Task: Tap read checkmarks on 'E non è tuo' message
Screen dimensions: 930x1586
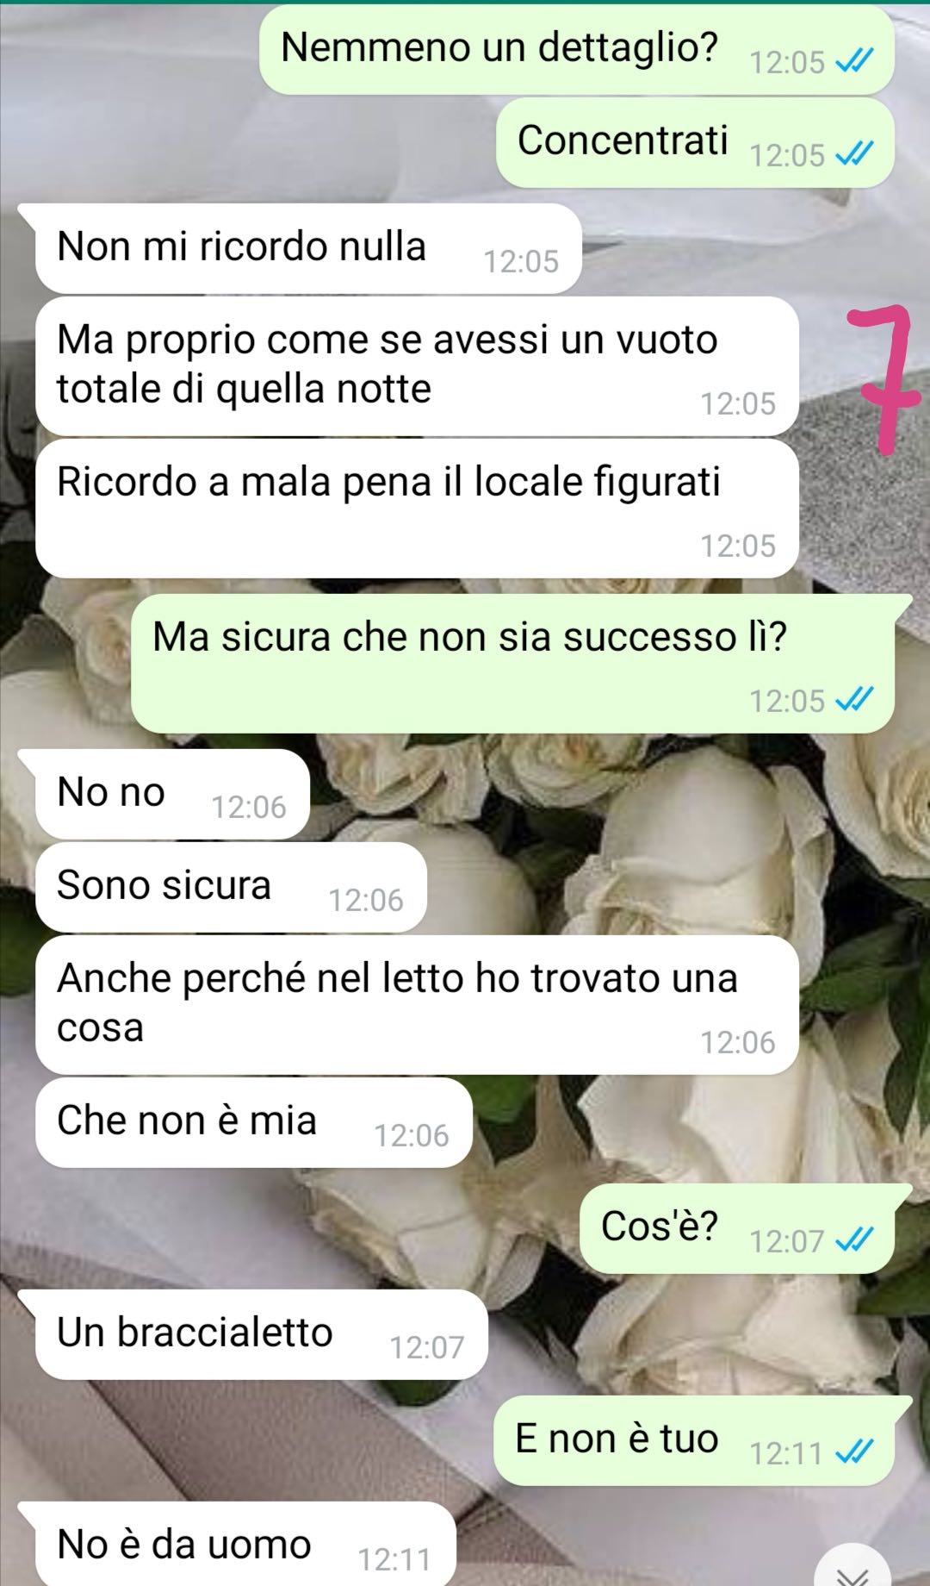Action: pos(855,1453)
